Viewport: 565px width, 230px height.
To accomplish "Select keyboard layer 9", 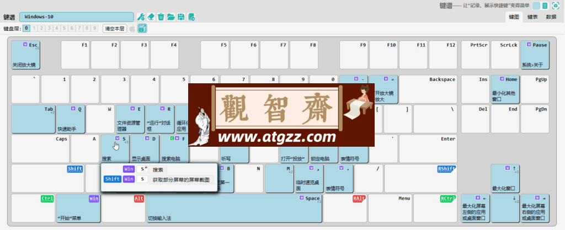I will pos(95,28).
